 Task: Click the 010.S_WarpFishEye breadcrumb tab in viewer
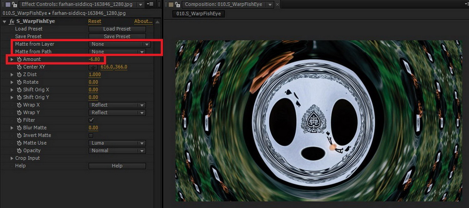[199, 14]
